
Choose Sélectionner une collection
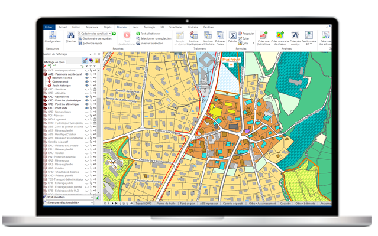(154, 38)
